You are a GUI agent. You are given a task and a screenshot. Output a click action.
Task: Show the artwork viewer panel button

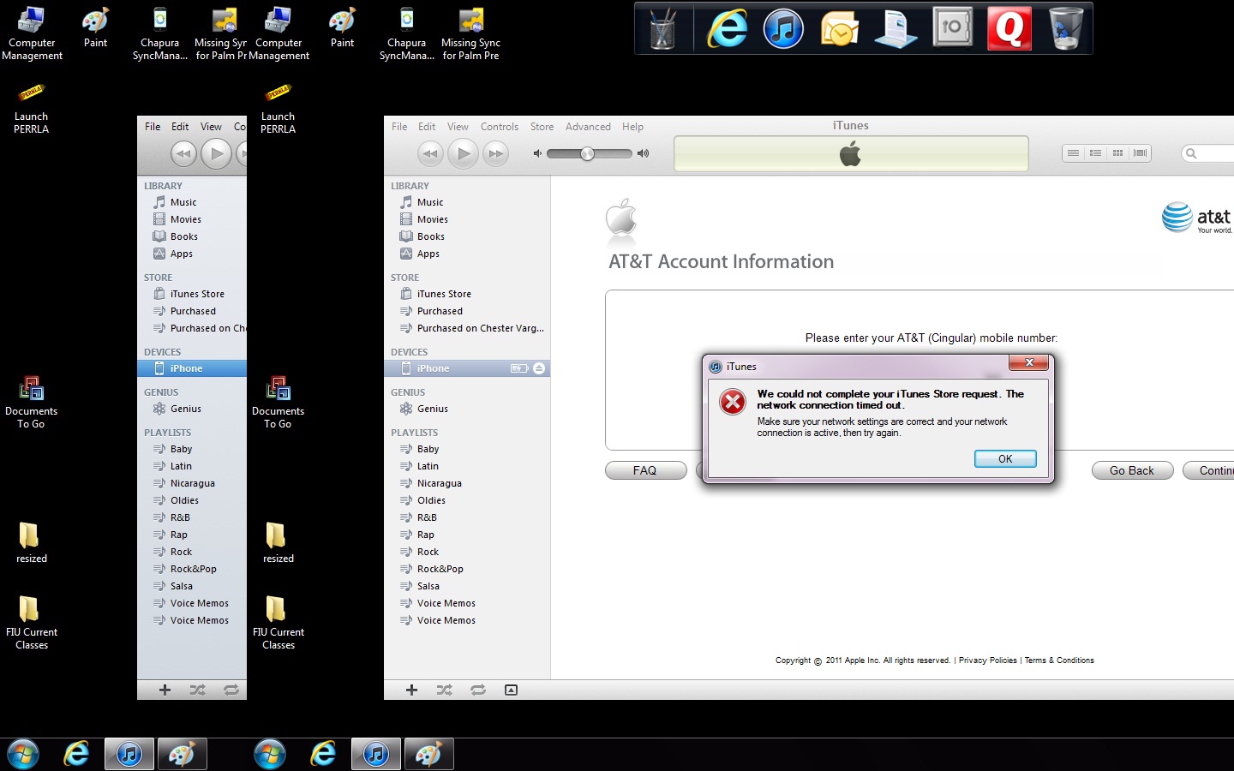[x=511, y=690]
